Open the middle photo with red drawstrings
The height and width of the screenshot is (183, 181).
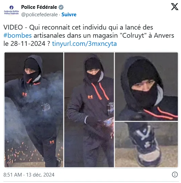[x=89, y=110]
